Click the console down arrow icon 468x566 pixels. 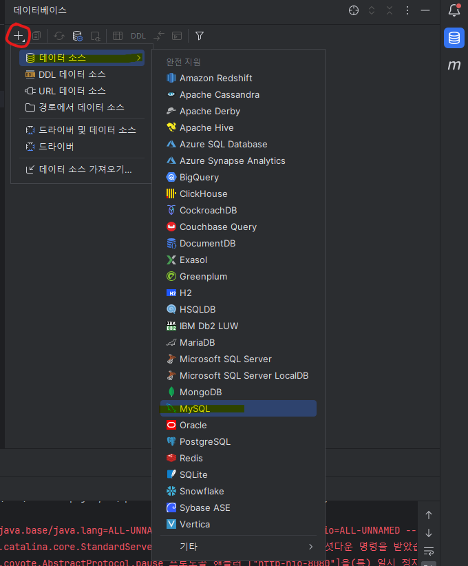[x=429, y=533]
